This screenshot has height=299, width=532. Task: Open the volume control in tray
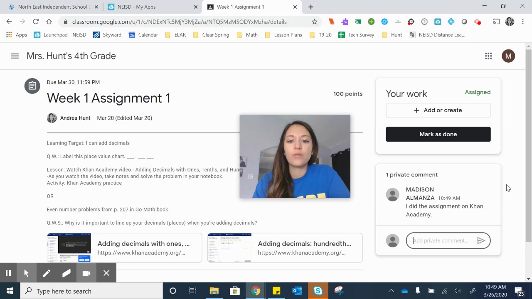pyautogui.click(x=458, y=291)
